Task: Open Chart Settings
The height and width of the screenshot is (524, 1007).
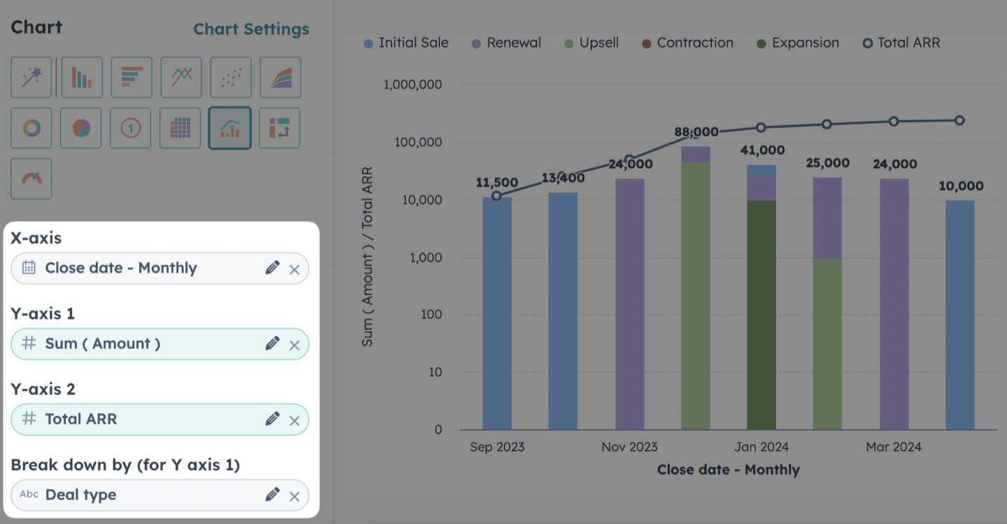Action: pos(251,29)
